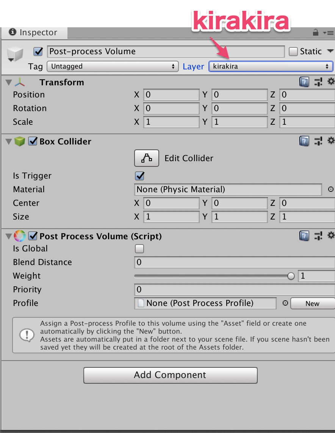Open Box Collider preset selector icon
The width and height of the screenshot is (335, 433).
pos(318,141)
